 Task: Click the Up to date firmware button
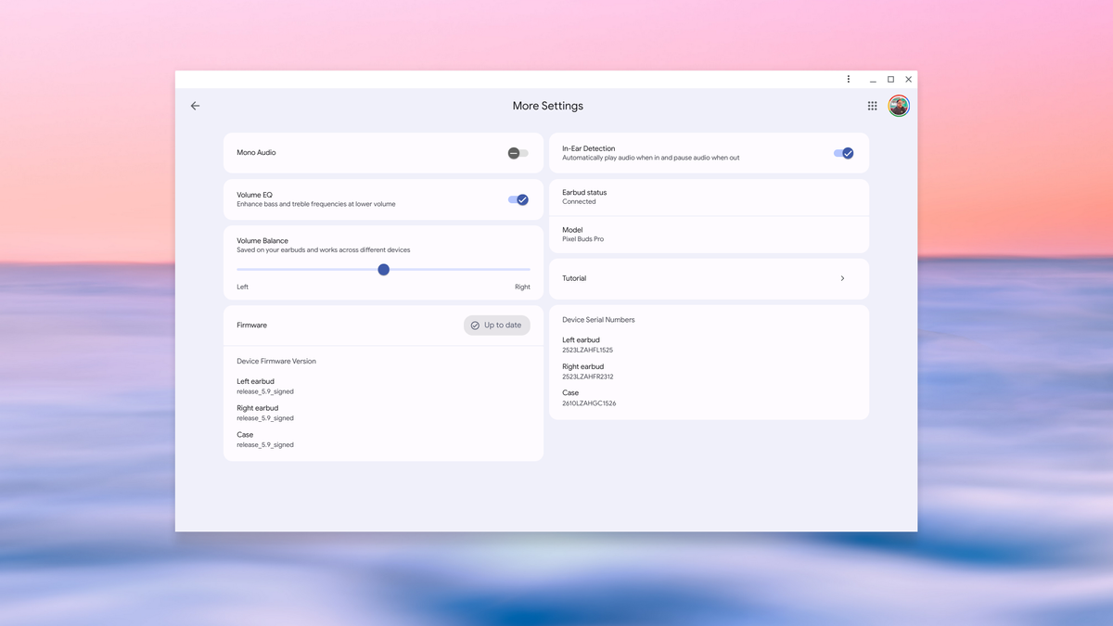(497, 326)
